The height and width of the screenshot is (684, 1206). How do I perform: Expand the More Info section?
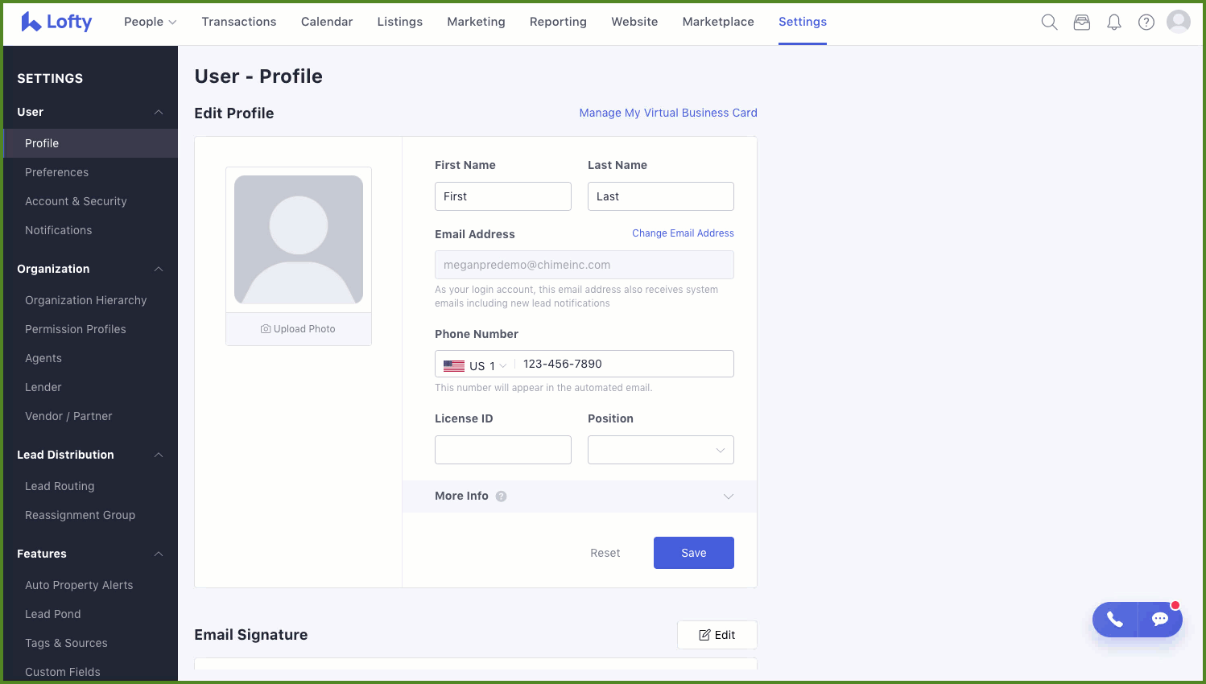[729, 497]
